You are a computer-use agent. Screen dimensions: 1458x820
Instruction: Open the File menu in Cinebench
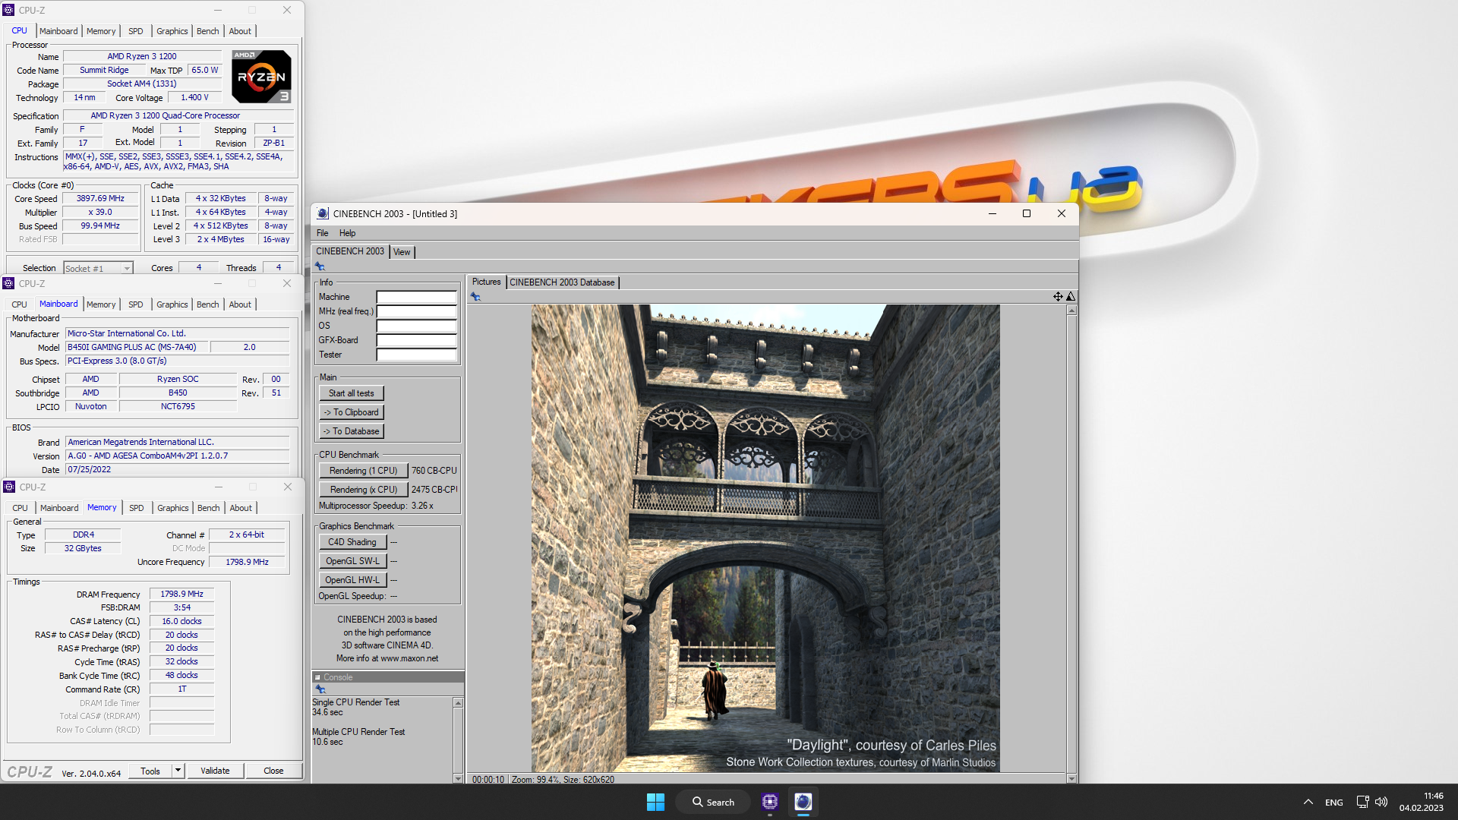click(322, 233)
